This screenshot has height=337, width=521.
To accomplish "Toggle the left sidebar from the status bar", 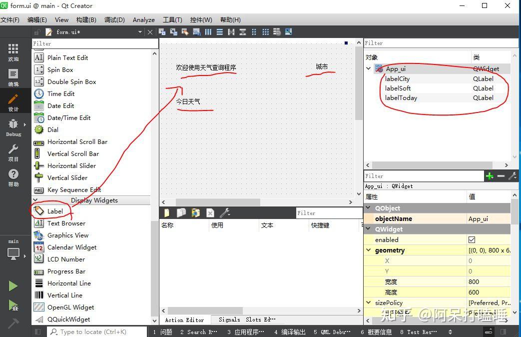I will pyautogui.click(x=37, y=331).
